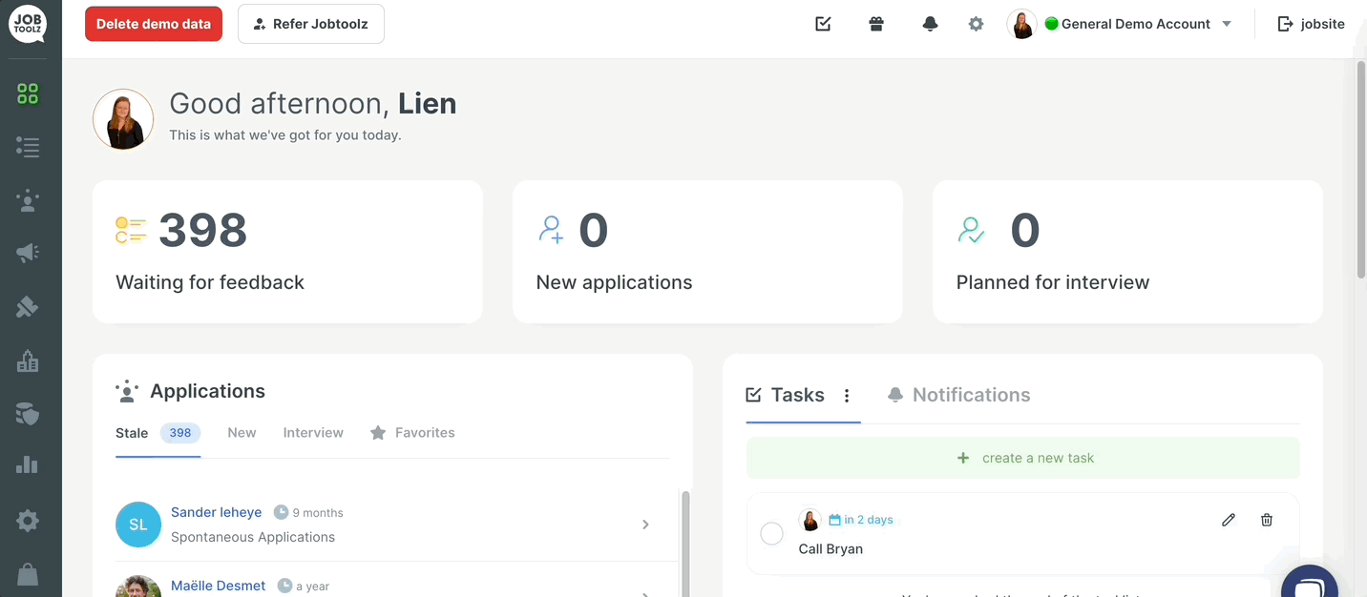Open the megaphone campaigns icon in sidebar
Screen dimensions: 1367x597
[x=28, y=253]
